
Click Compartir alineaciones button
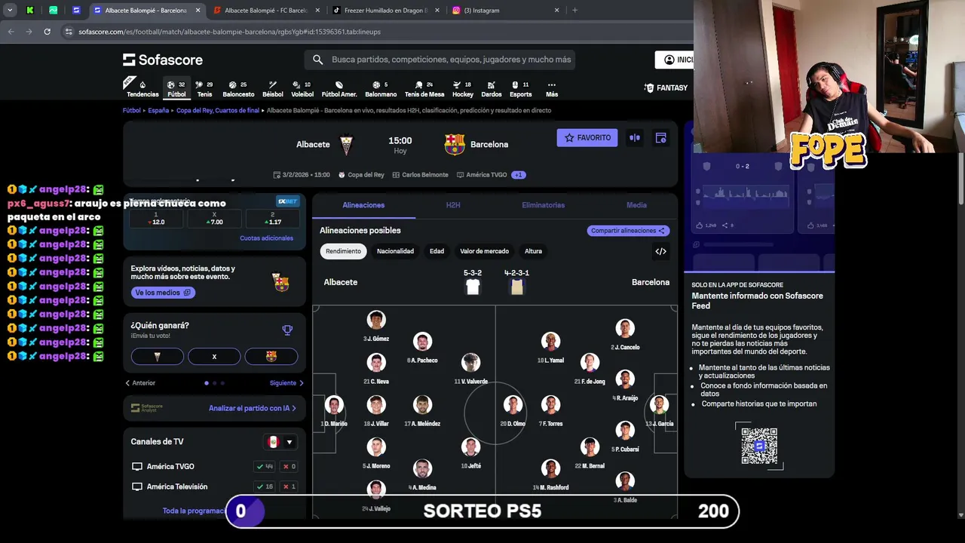628,231
